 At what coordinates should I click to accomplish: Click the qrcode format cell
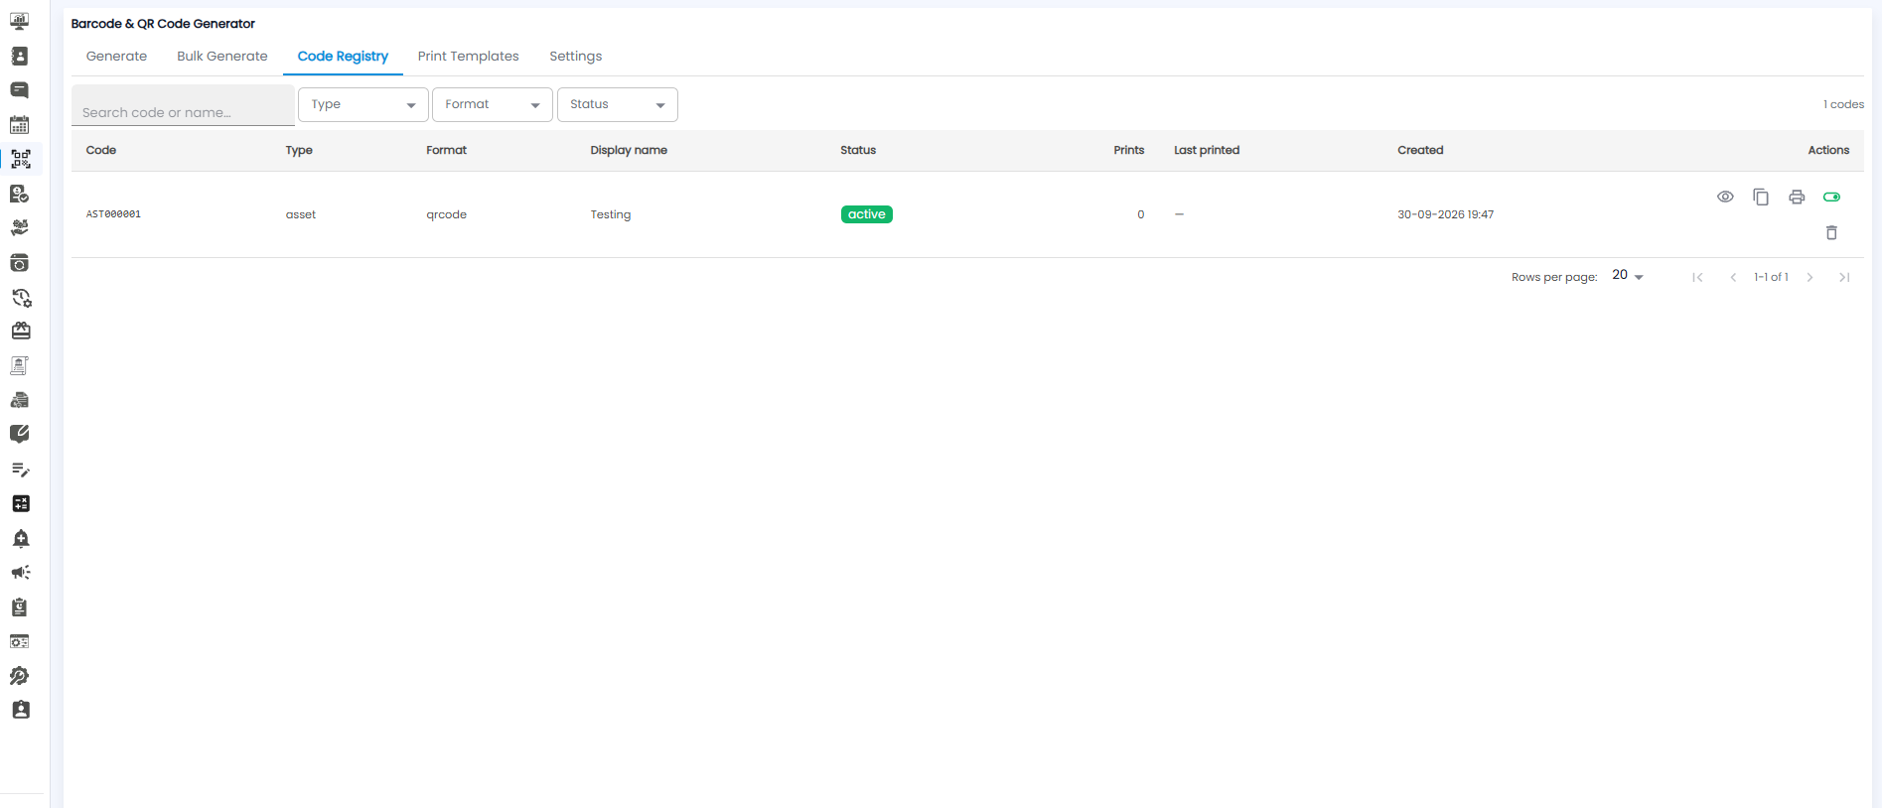tap(446, 214)
